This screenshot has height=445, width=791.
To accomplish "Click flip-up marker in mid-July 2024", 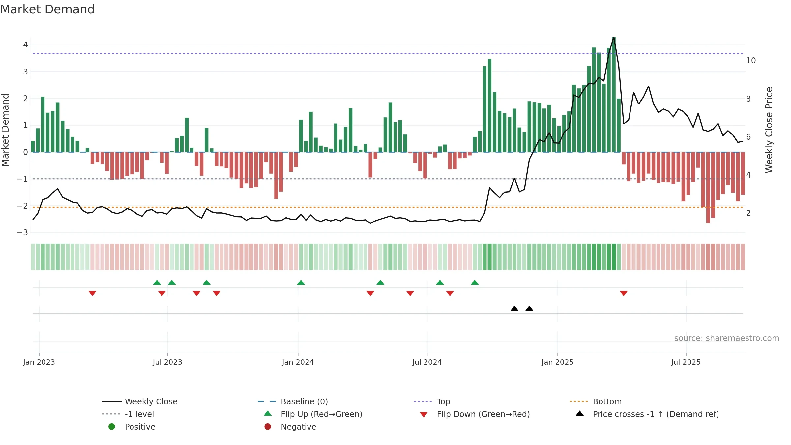I will tap(440, 282).
